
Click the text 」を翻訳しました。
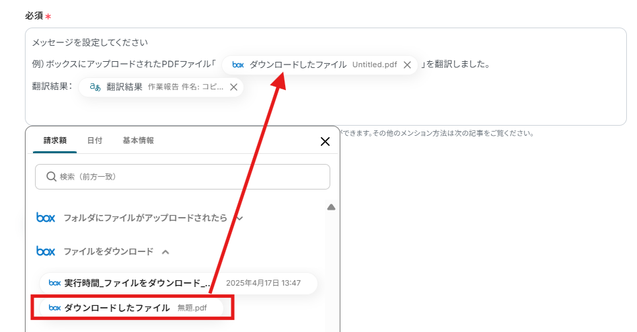455,64
